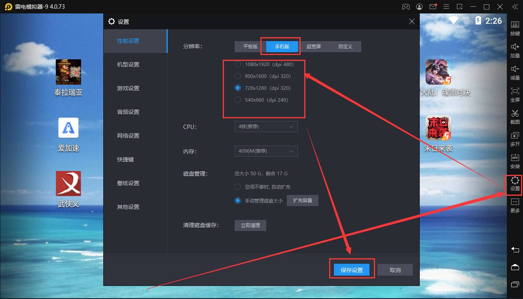Select the 1080x1920 (dpi 480) resolution
The height and width of the screenshot is (299, 523).
(238, 64)
